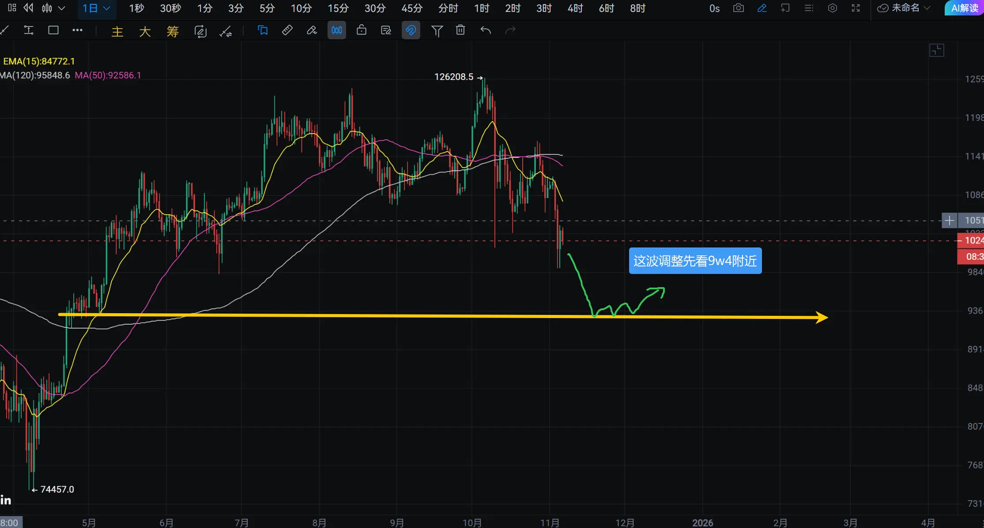984x528 pixels.
Task: Click the undo arrow icon
Action: (486, 30)
